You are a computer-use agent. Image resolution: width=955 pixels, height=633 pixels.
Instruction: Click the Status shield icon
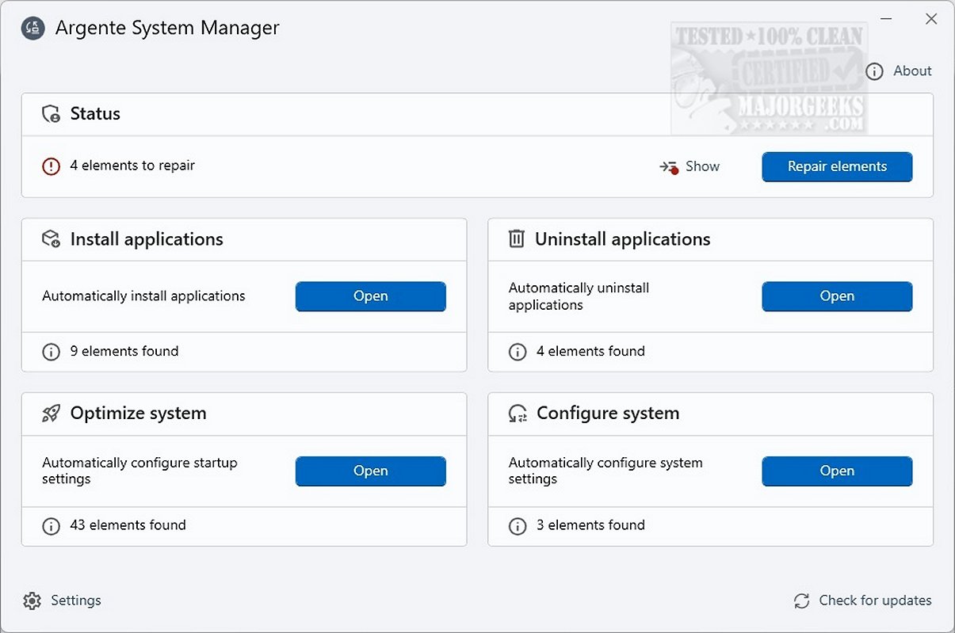click(51, 114)
